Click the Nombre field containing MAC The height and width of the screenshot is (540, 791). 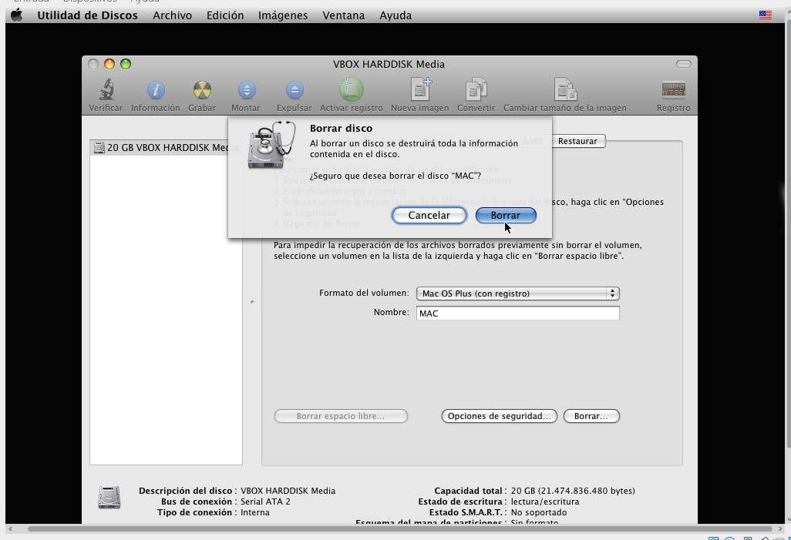(x=517, y=313)
